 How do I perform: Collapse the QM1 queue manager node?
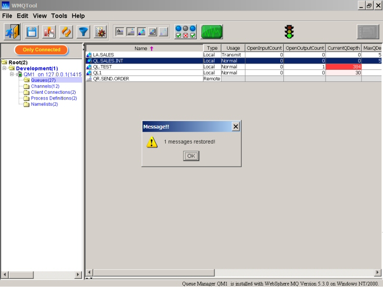coord(11,74)
